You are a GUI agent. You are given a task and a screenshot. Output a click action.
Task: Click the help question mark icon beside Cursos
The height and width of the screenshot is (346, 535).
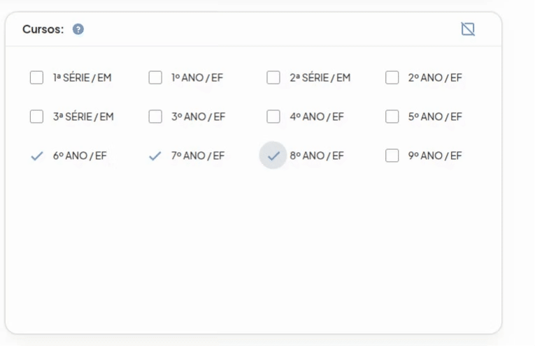tap(78, 29)
